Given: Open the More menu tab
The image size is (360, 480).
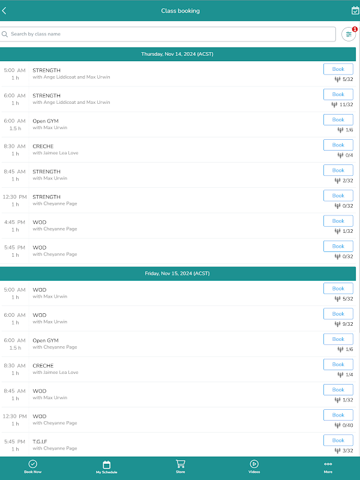Looking at the screenshot, I should (328, 467).
